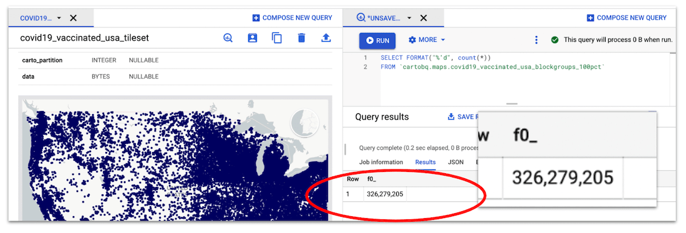Open the three-dot query options menu

coord(536,40)
